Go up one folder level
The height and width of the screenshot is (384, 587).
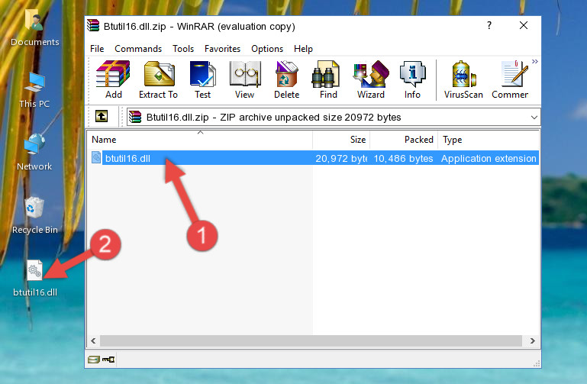102,116
